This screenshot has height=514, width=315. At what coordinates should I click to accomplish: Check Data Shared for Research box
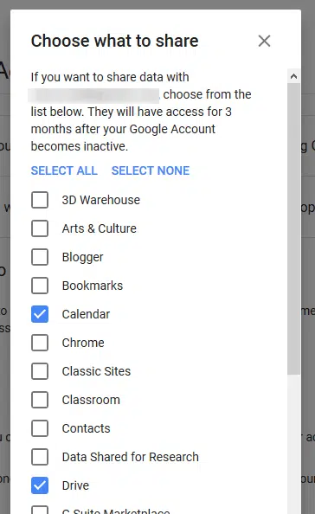click(40, 457)
